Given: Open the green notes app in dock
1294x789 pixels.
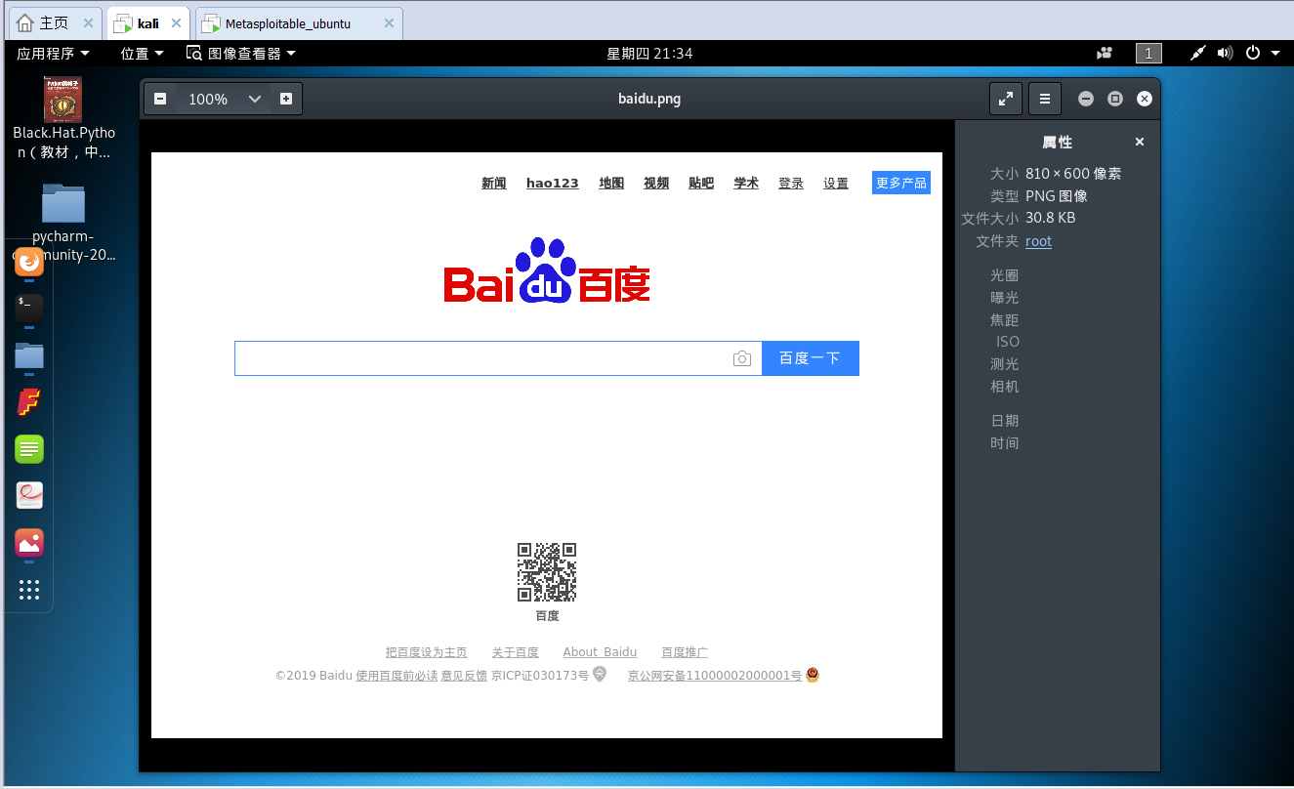Looking at the screenshot, I should [29, 449].
